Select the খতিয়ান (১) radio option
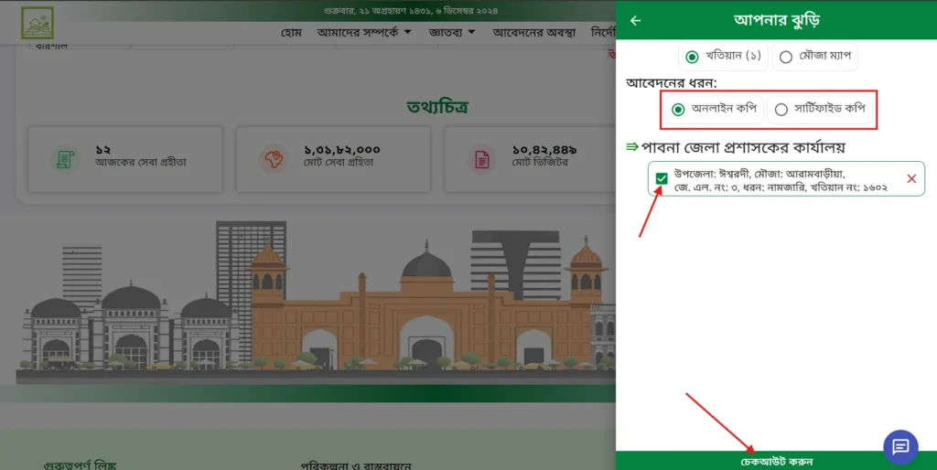The width and height of the screenshot is (937, 470). click(x=693, y=57)
